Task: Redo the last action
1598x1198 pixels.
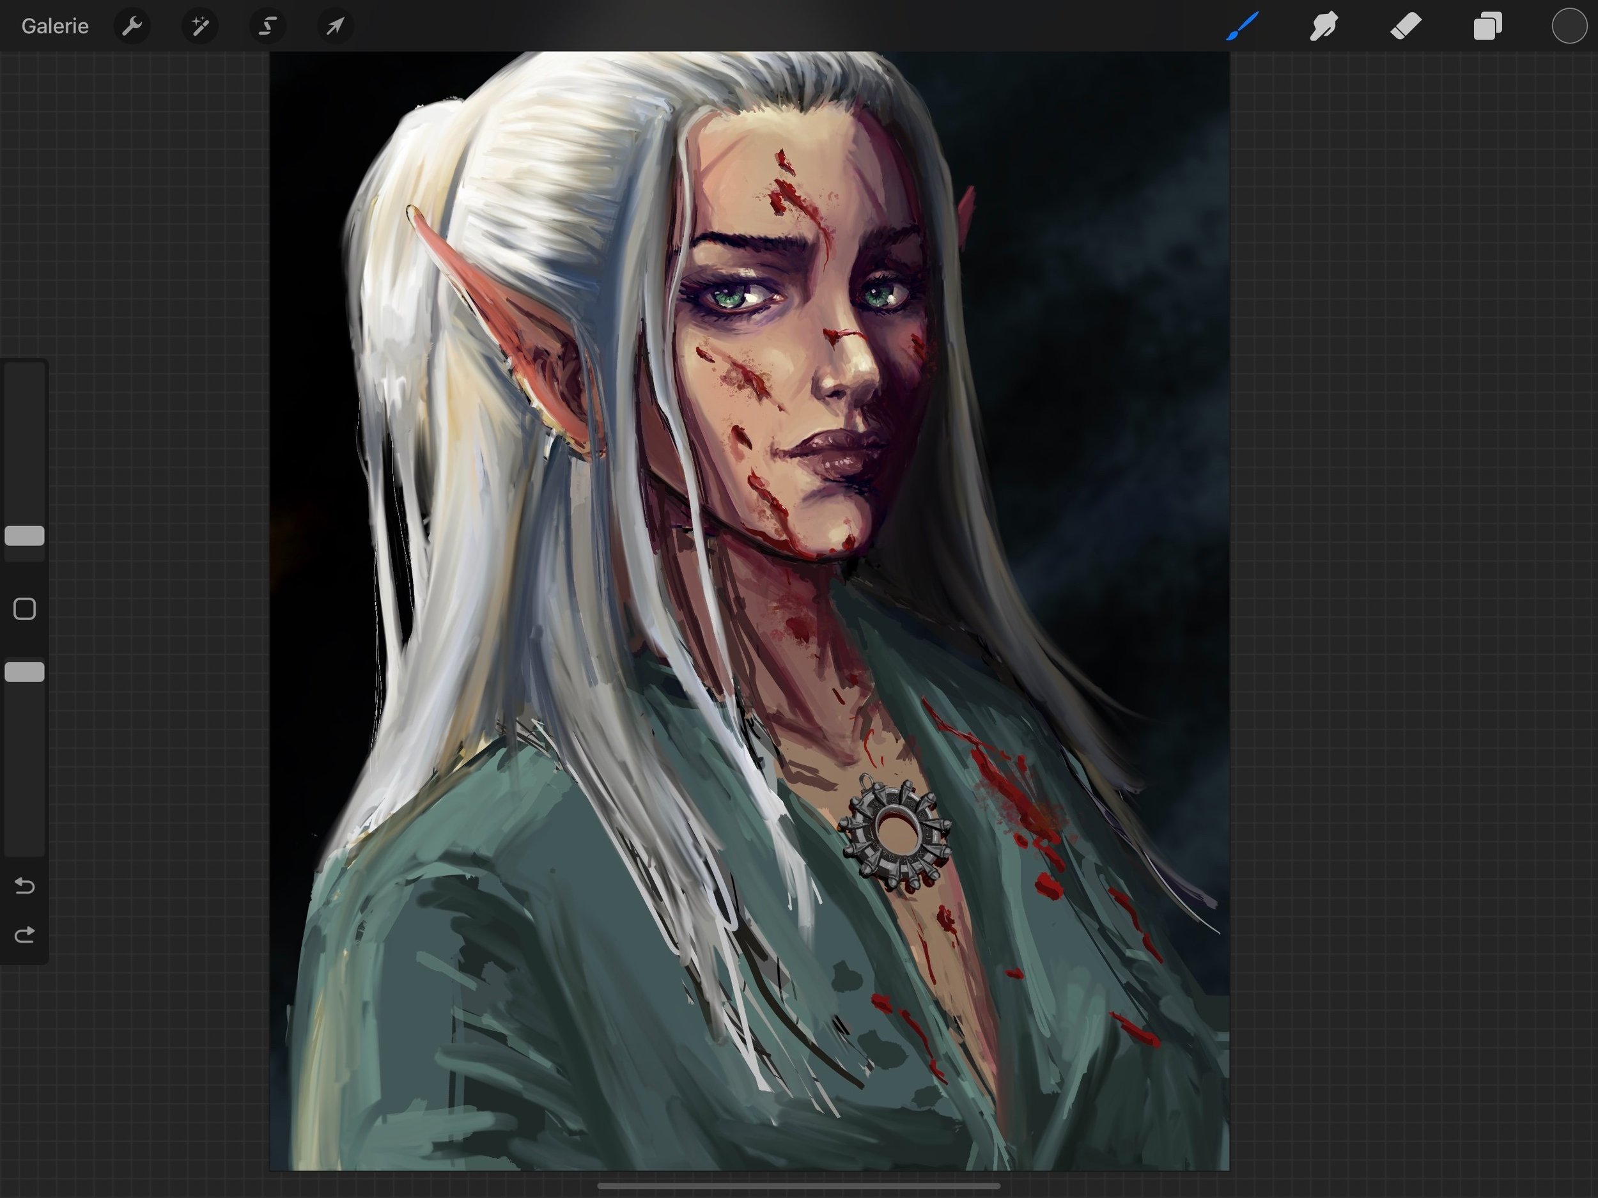Action: [24, 936]
